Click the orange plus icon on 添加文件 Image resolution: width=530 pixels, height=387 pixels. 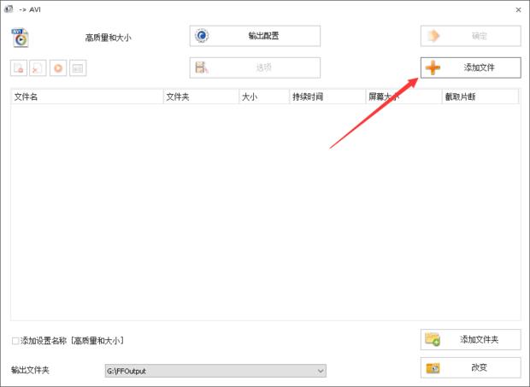(x=433, y=67)
